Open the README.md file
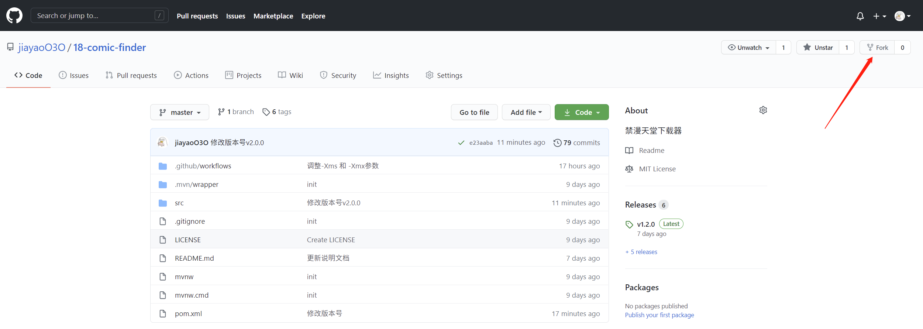The image size is (923, 329). (194, 258)
